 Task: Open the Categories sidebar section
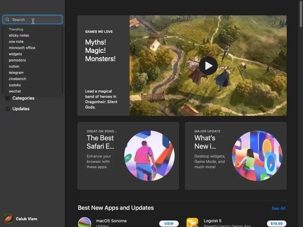point(23,98)
